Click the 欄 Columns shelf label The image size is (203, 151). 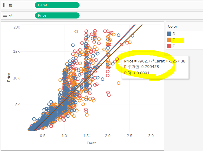point(11,5)
